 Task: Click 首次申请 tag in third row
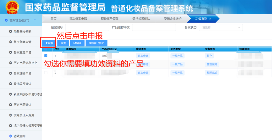tap(143, 73)
